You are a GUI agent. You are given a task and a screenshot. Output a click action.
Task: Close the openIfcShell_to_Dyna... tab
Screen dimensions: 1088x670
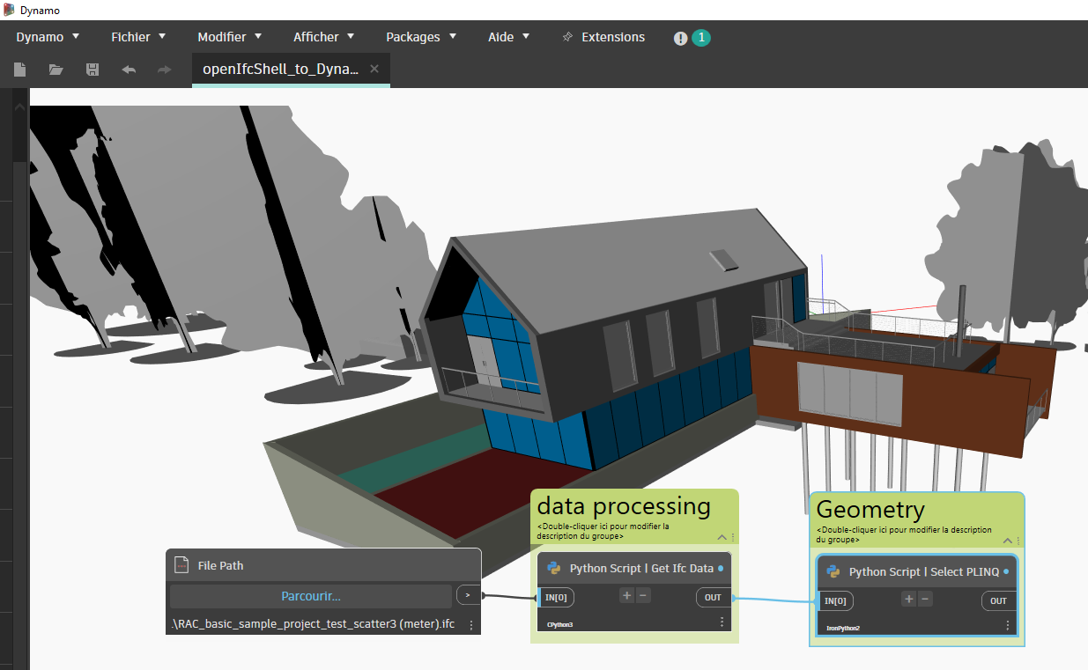coord(374,69)
